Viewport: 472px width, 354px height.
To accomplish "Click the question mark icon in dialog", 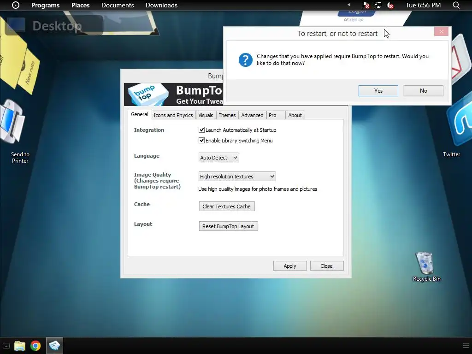I will click(246, 60).
